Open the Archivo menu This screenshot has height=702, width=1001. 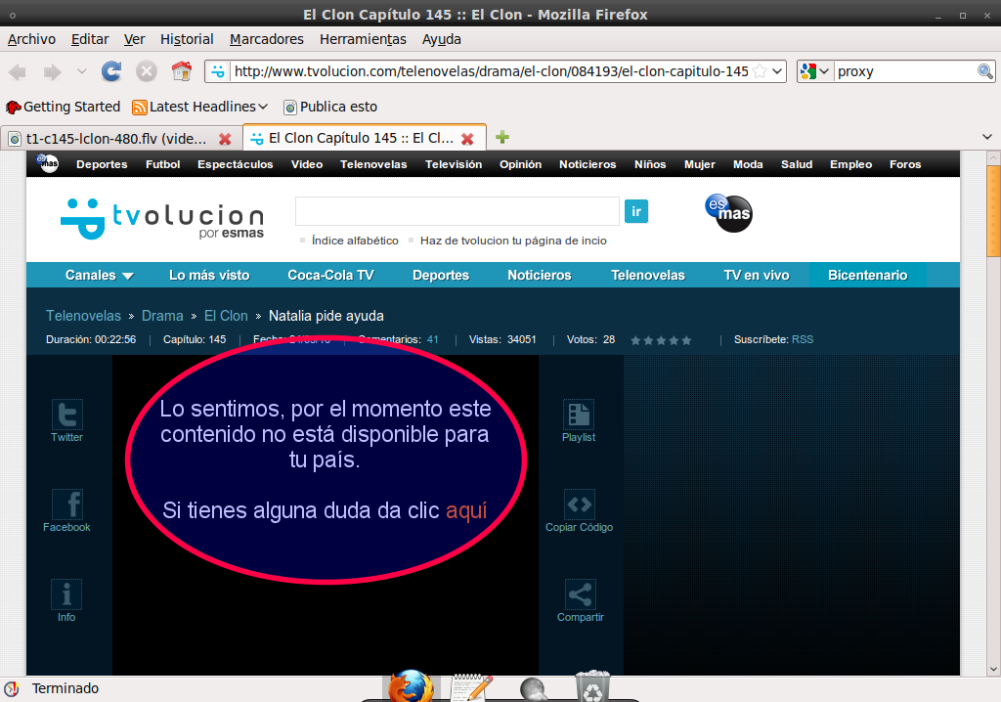coord(31,39)
